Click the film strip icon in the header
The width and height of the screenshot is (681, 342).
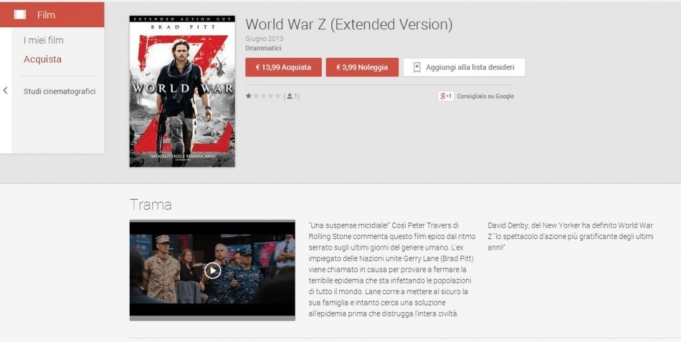pos(20,15)
